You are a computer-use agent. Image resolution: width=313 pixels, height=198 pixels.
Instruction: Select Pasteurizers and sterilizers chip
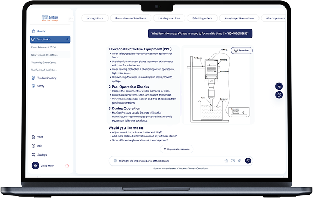click(x=131, y=18)
